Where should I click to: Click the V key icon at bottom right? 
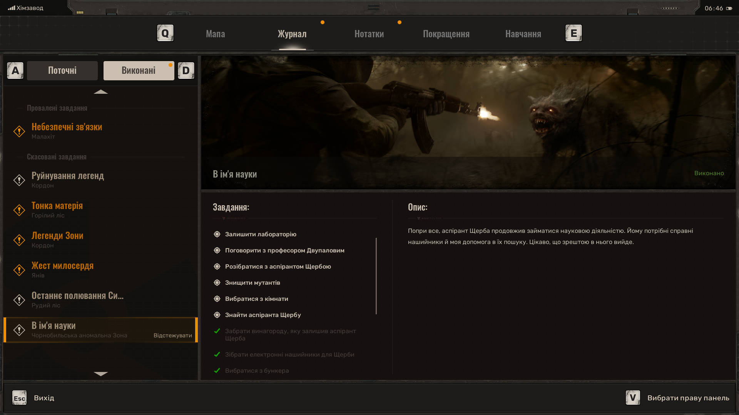(633, 398)
